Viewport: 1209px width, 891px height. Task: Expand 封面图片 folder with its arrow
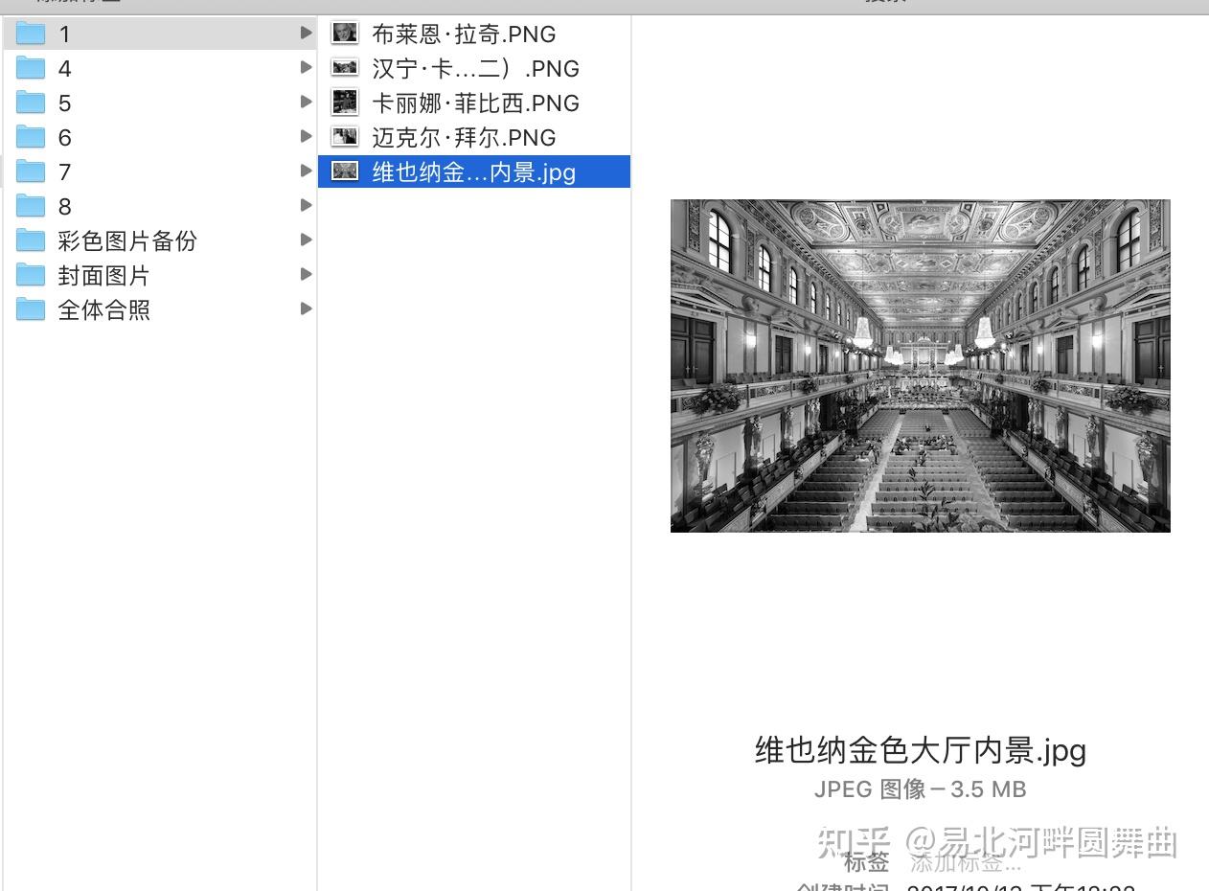(x=306, y=275)
